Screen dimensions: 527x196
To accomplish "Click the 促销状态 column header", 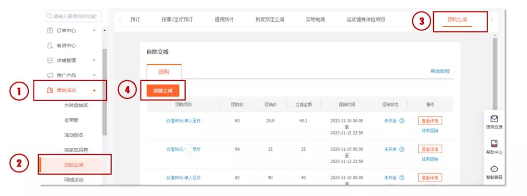I will click(390, 105).
